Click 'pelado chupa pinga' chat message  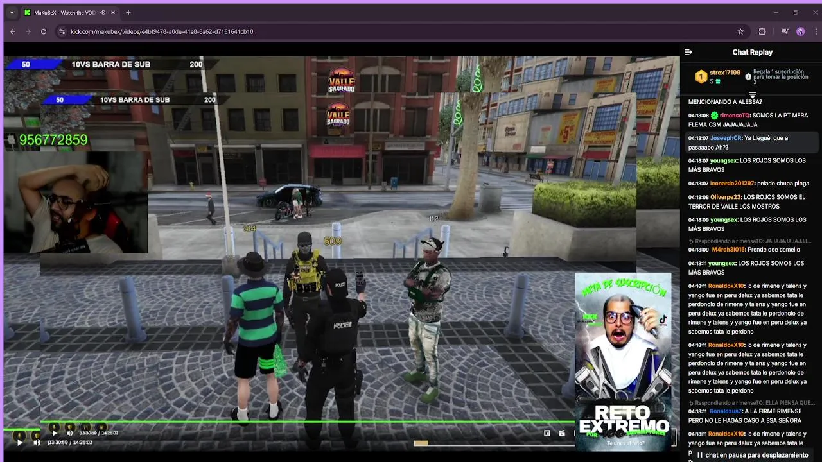784,184
